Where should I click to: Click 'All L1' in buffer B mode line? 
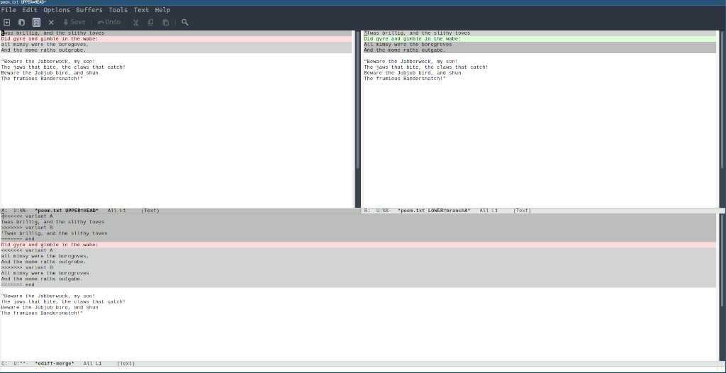pos(488,211)
